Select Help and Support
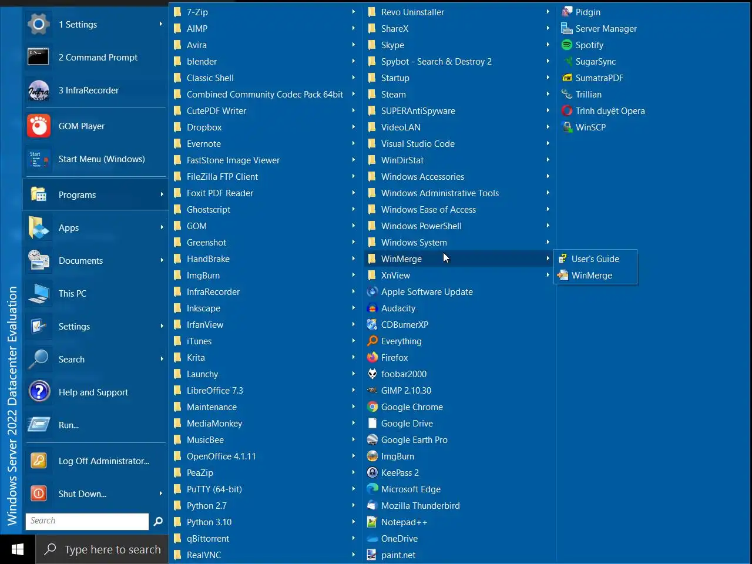The image size is (752, 564). (x=95, y=392)
